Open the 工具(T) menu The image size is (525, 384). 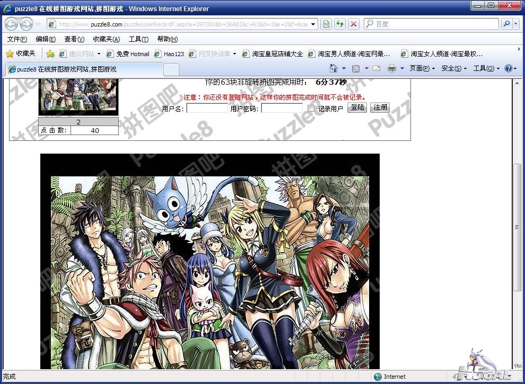[138, 39]
